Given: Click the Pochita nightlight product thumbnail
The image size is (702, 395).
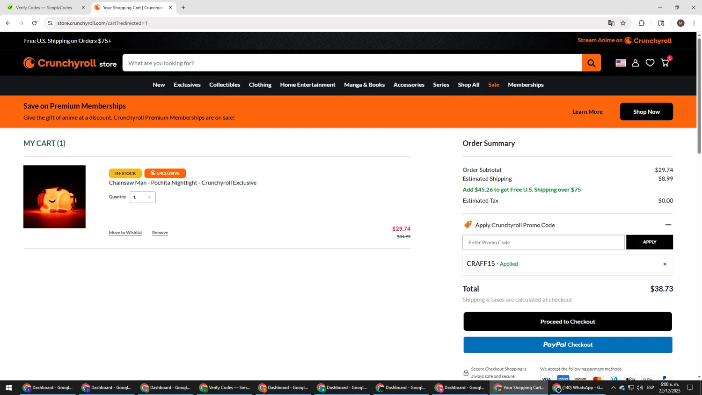Looking at the screenshot, I should pyautogui.click(x=54, y=197).
